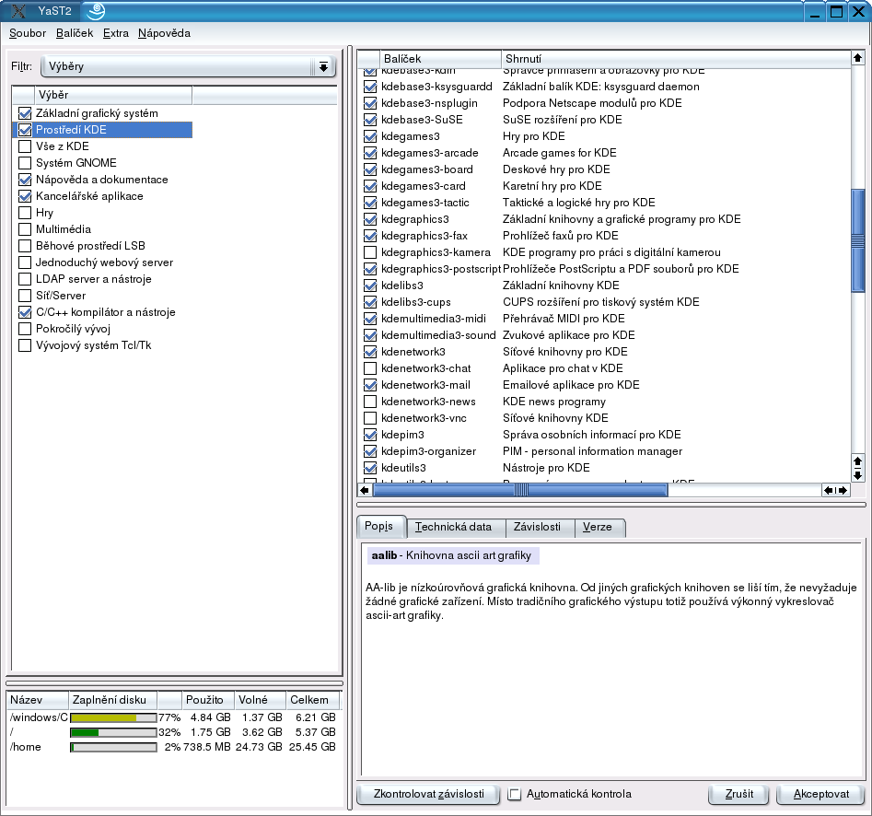The width and height of the screenshot is (872, 816).
Task: Open the Balíček menu
Action: coord(75,33)
